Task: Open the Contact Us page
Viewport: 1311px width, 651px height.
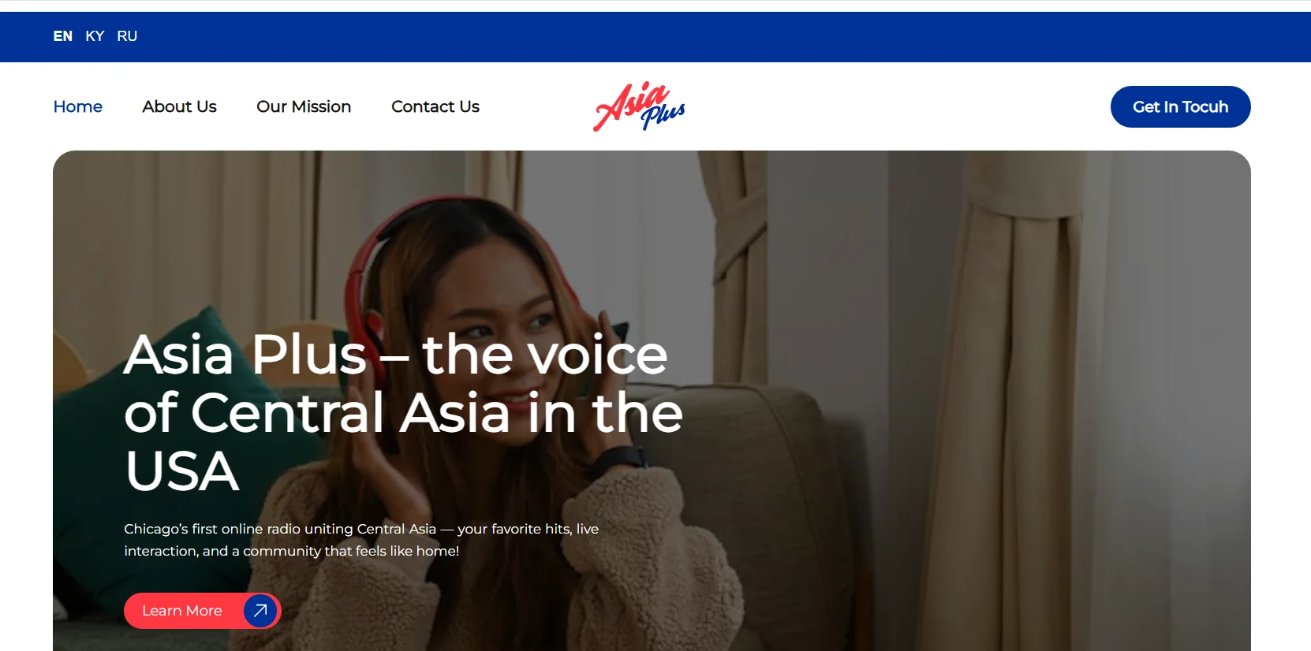Action: tap(435, 106)
